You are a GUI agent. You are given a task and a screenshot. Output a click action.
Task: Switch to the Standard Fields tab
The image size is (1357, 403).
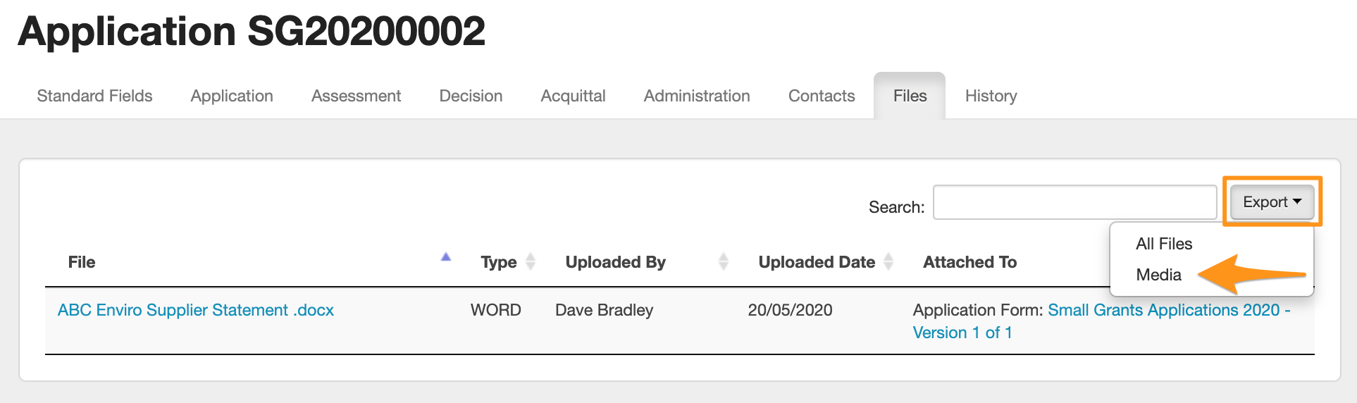[94, 96]
